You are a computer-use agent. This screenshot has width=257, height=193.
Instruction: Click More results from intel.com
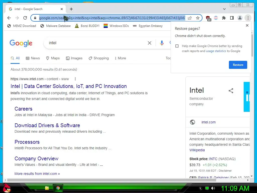coord(37,174)
